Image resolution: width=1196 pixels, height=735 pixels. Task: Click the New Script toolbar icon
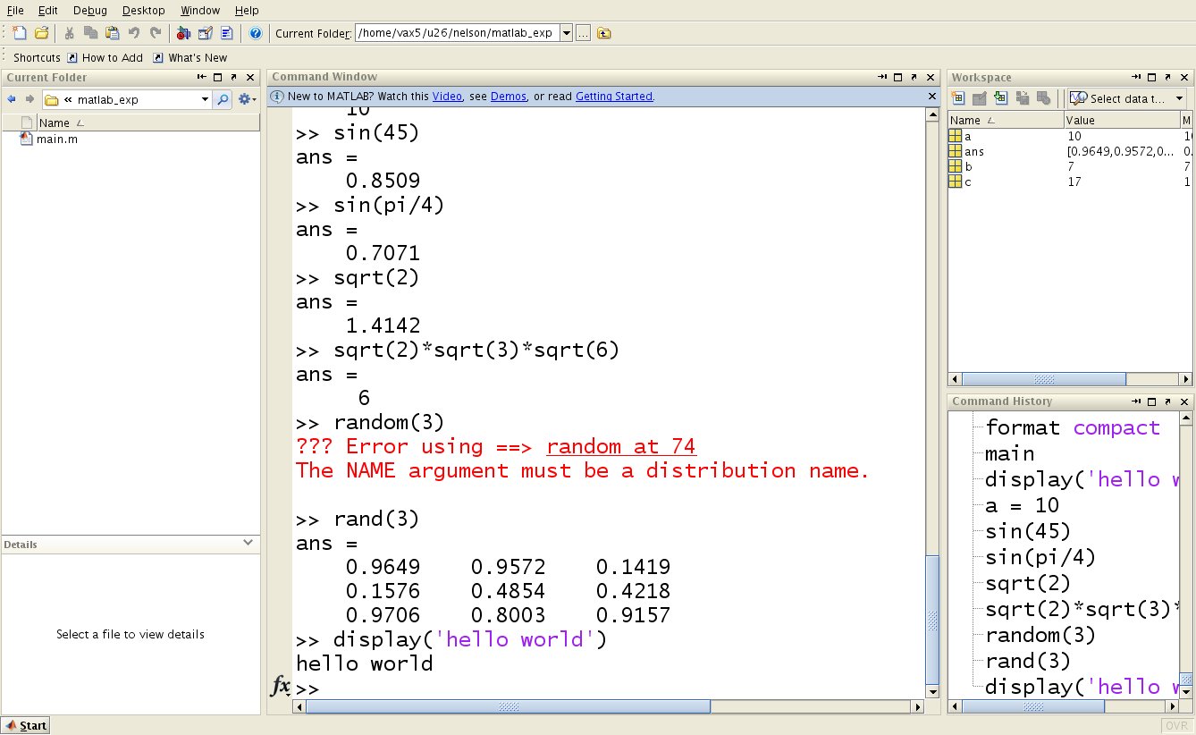point(19,33)
